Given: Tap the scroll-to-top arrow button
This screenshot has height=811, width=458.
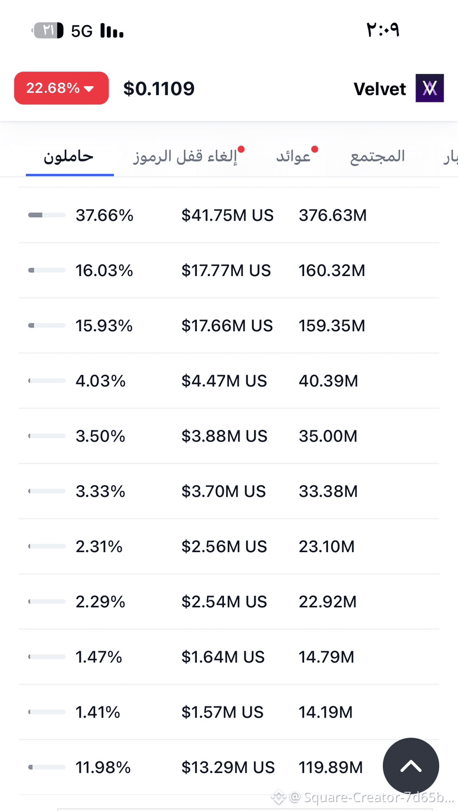Looking at the screenshot, I should coord(411,766).
